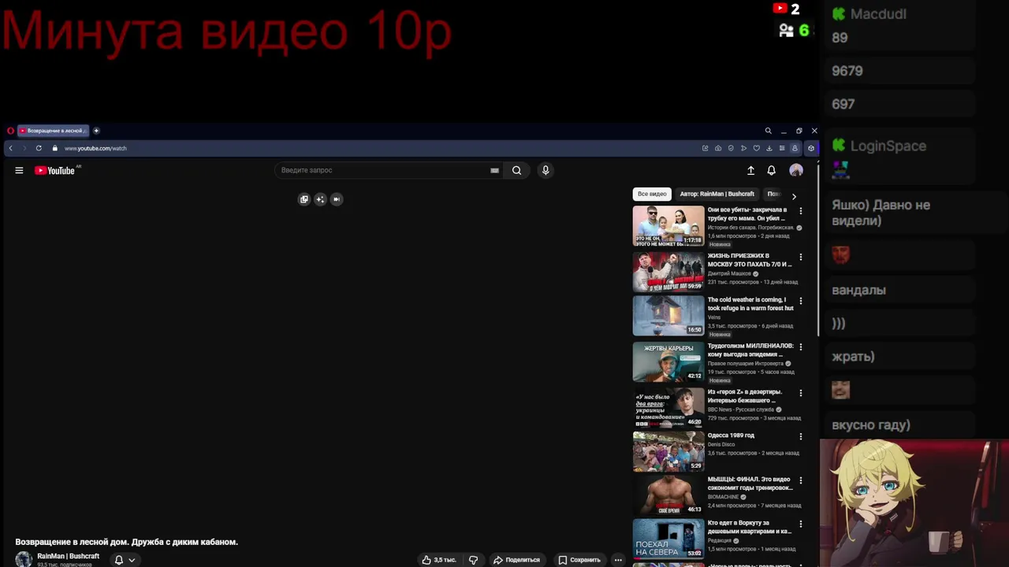Click the "Поделиться" share button
1009x567 pixels.
516,560
